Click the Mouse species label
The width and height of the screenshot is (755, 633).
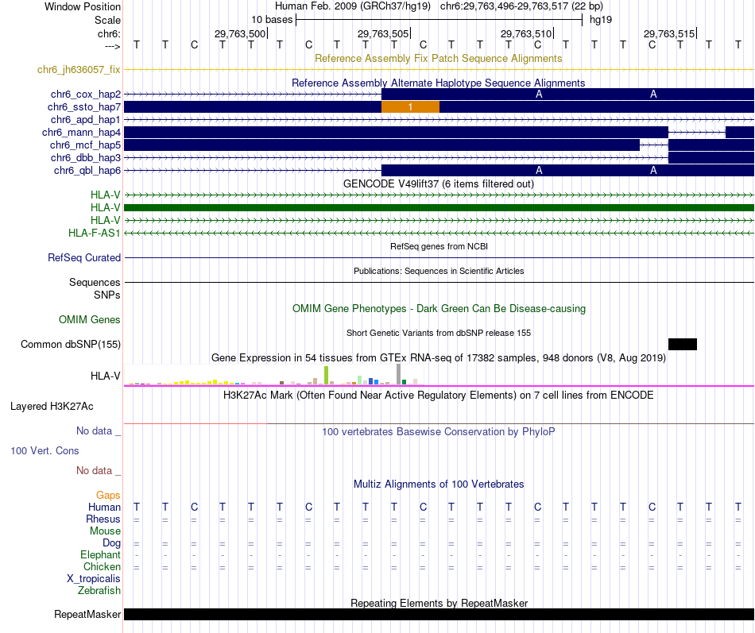click(105, 531)
